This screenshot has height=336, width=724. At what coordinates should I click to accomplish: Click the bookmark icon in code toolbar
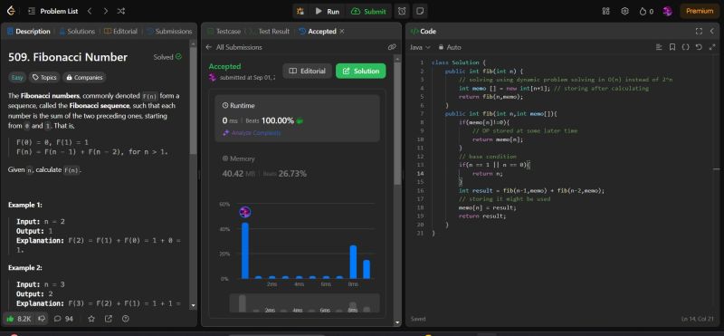click(x=672, y=47)
